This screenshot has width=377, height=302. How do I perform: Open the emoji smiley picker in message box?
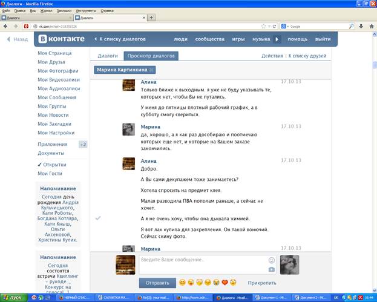pyautogui.click(x=272, y=260)
